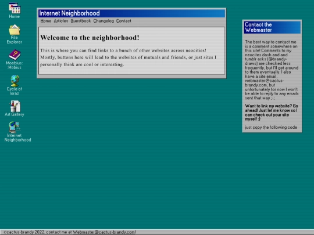Open the Cycle of Ioraz globe icon
This screenshot has width=314, height=235.
tap(15, 85)
